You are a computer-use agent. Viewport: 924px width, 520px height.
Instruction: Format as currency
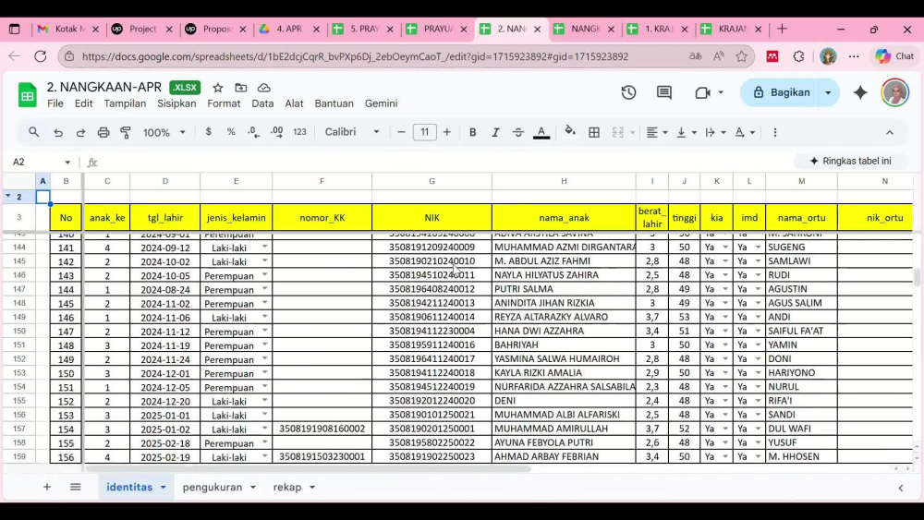point(209,132)
